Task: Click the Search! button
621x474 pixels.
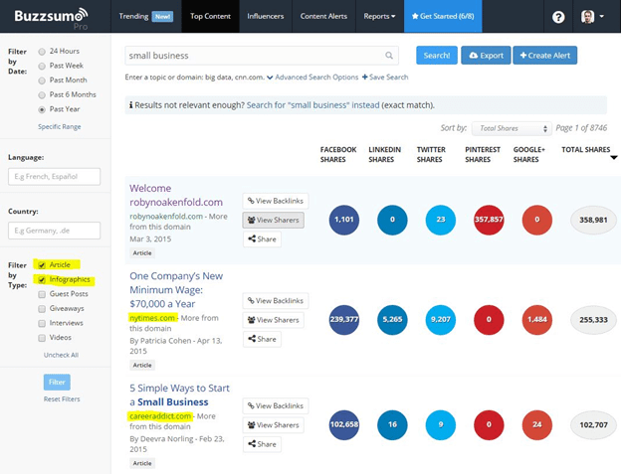Action: coord(437,56)
